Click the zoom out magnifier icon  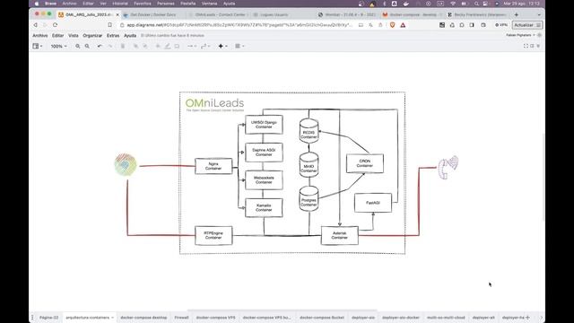click(87, 46)
